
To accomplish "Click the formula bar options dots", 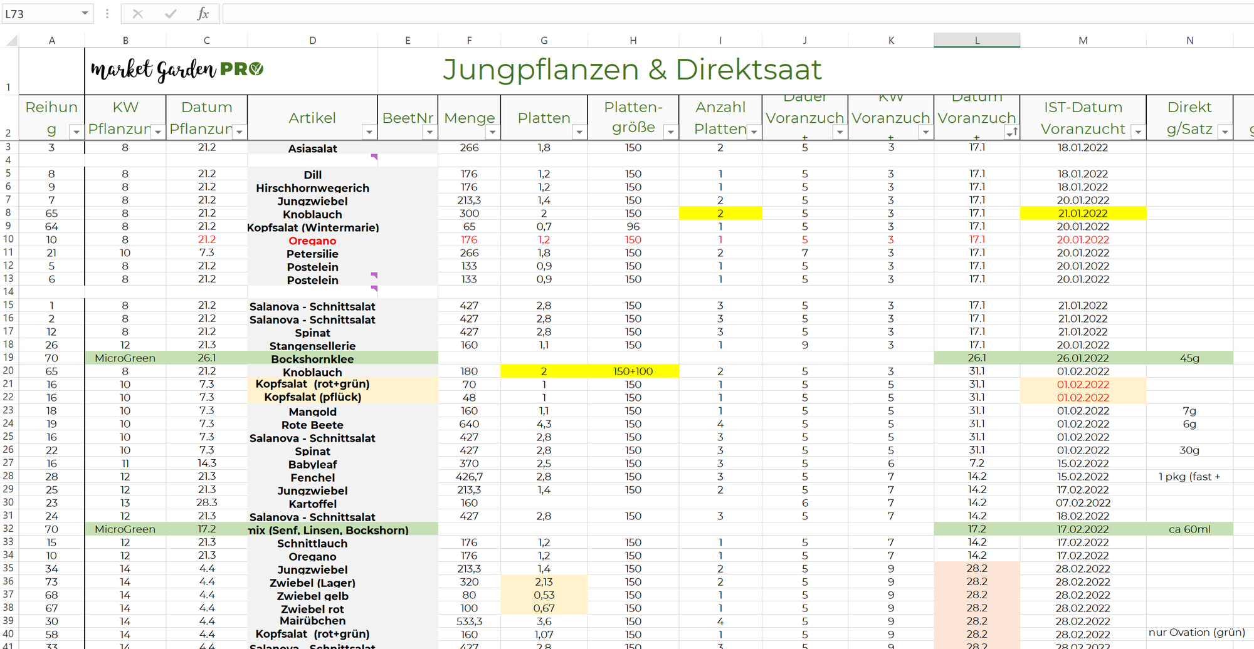I will tap(107, 13).
